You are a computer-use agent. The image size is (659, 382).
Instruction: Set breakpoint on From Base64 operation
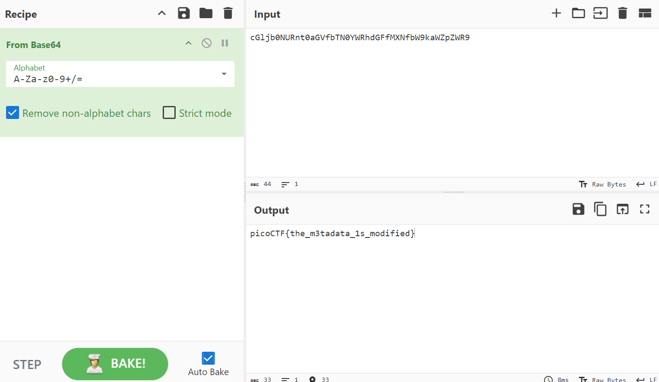[225, 43]
